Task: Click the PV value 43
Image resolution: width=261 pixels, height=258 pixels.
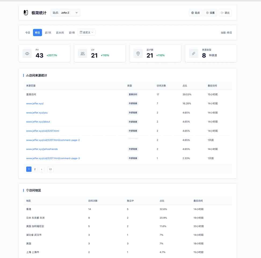Action: click(39, 55)
